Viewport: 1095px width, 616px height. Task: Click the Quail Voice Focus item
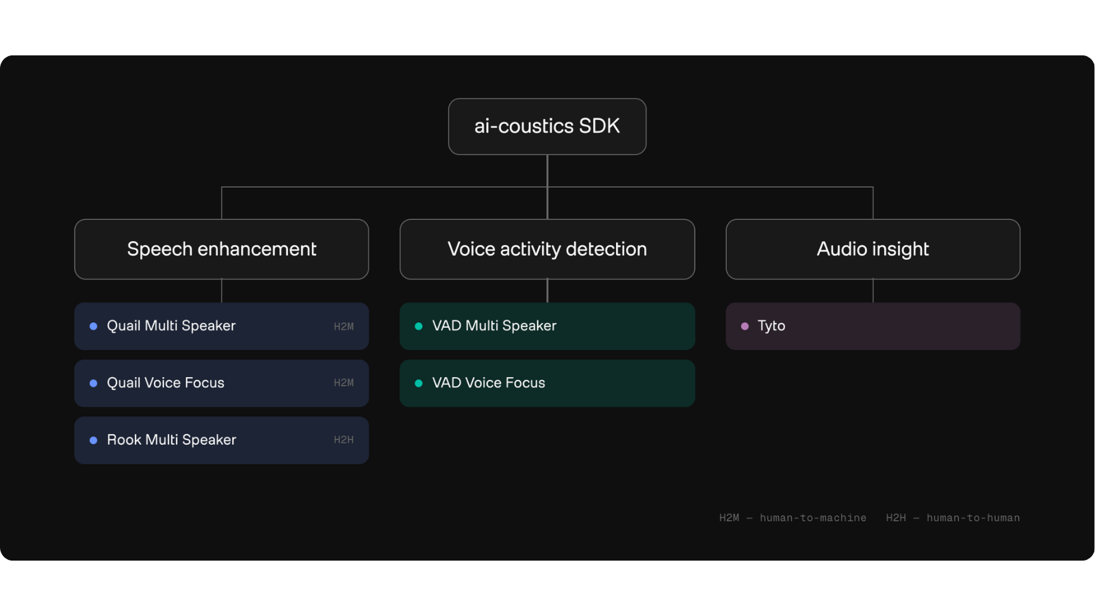point(222,383)
